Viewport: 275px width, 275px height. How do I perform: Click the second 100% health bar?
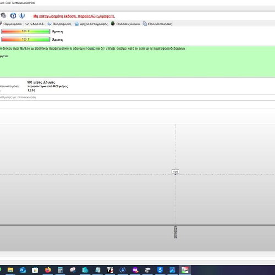click(x=25, y=40)
